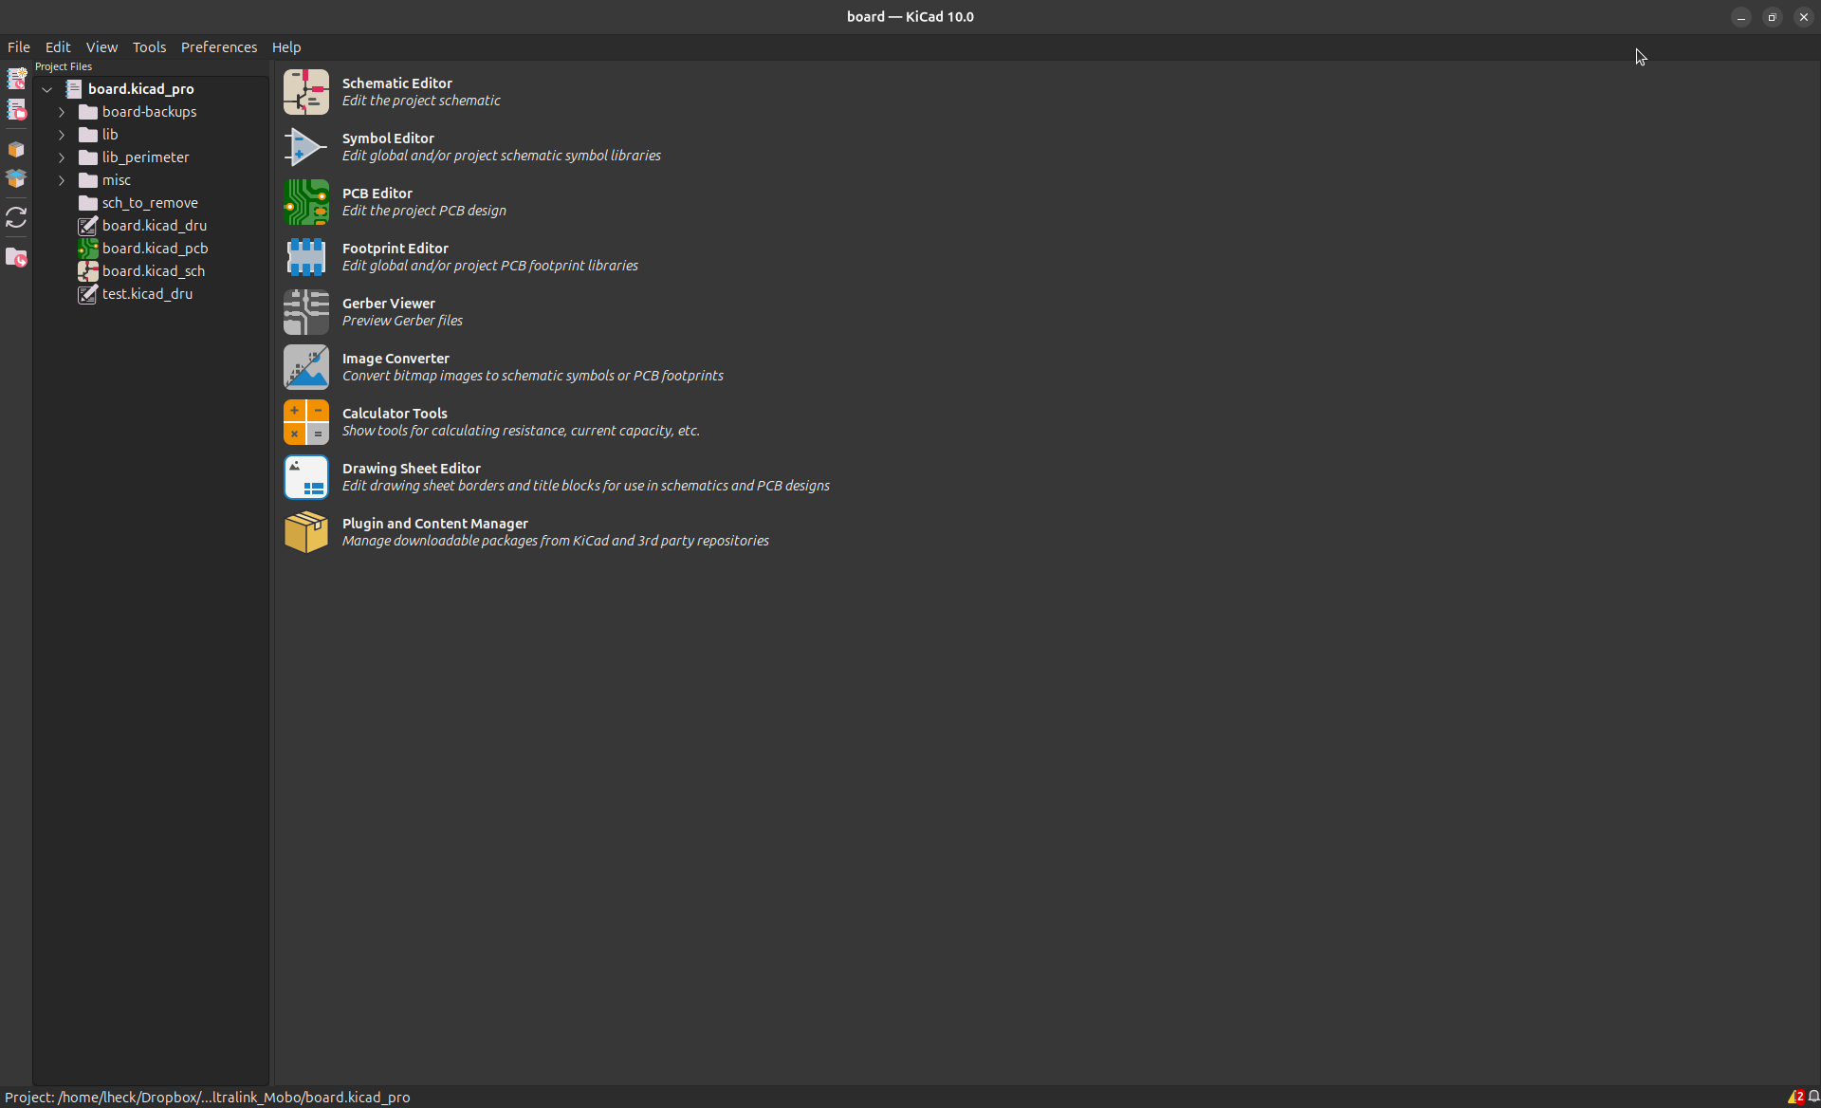This screenshot has width=1821, height=1108.
Task: Open the Symbol Editor icon
Action: coord(305,147)
